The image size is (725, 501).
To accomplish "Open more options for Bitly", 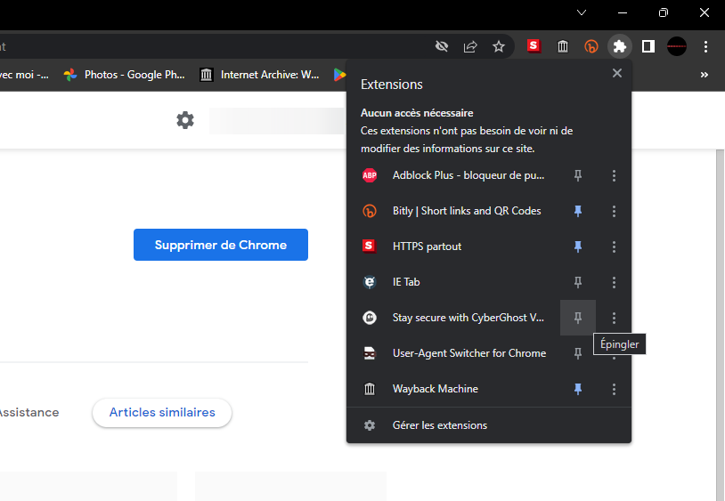I will point(614,211).
